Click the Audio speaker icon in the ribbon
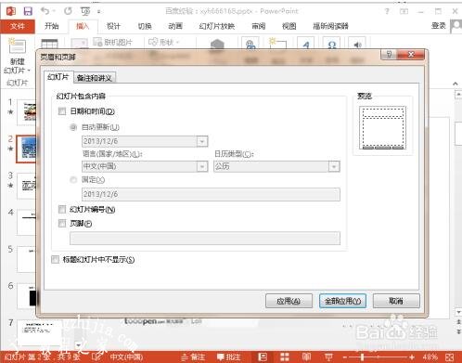Image resolution: width=462 pixels, height=363 pixels. [x=357, y=44]
